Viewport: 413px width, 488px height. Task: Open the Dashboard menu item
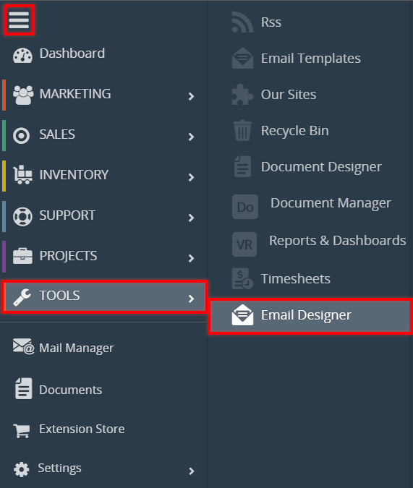tap(72, 53)
